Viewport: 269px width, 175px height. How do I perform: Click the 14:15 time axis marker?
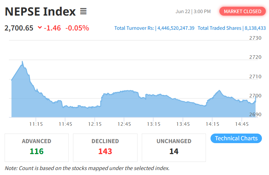tap(212, 124)
